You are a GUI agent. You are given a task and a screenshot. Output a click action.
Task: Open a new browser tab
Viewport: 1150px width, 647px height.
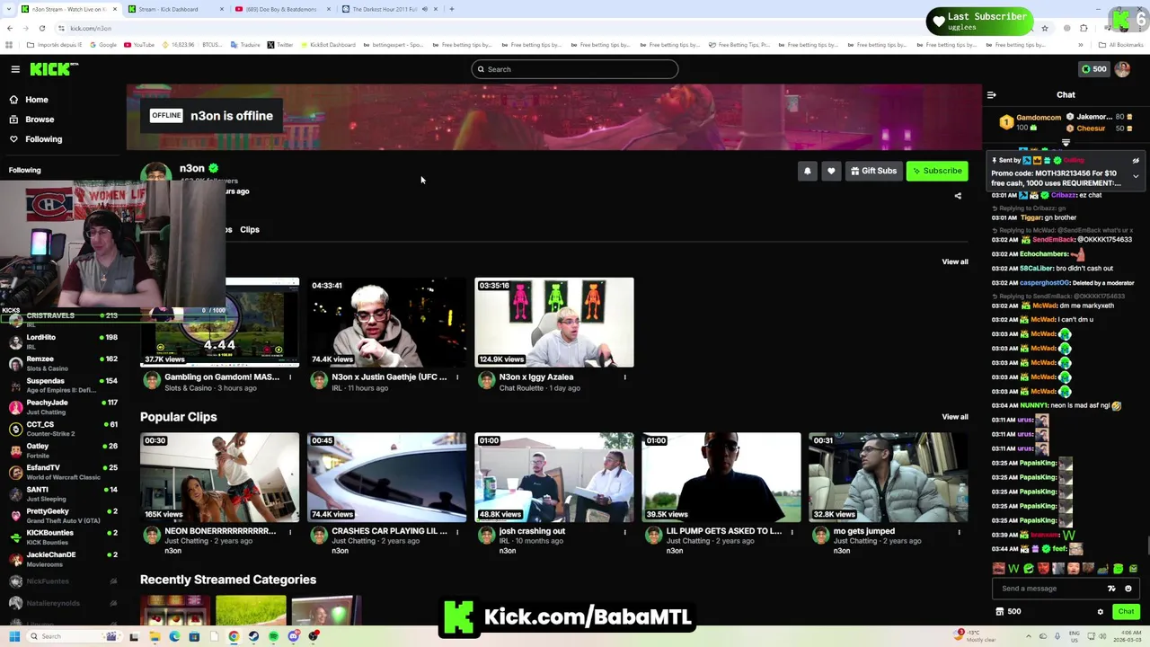[x=452, y=9]
